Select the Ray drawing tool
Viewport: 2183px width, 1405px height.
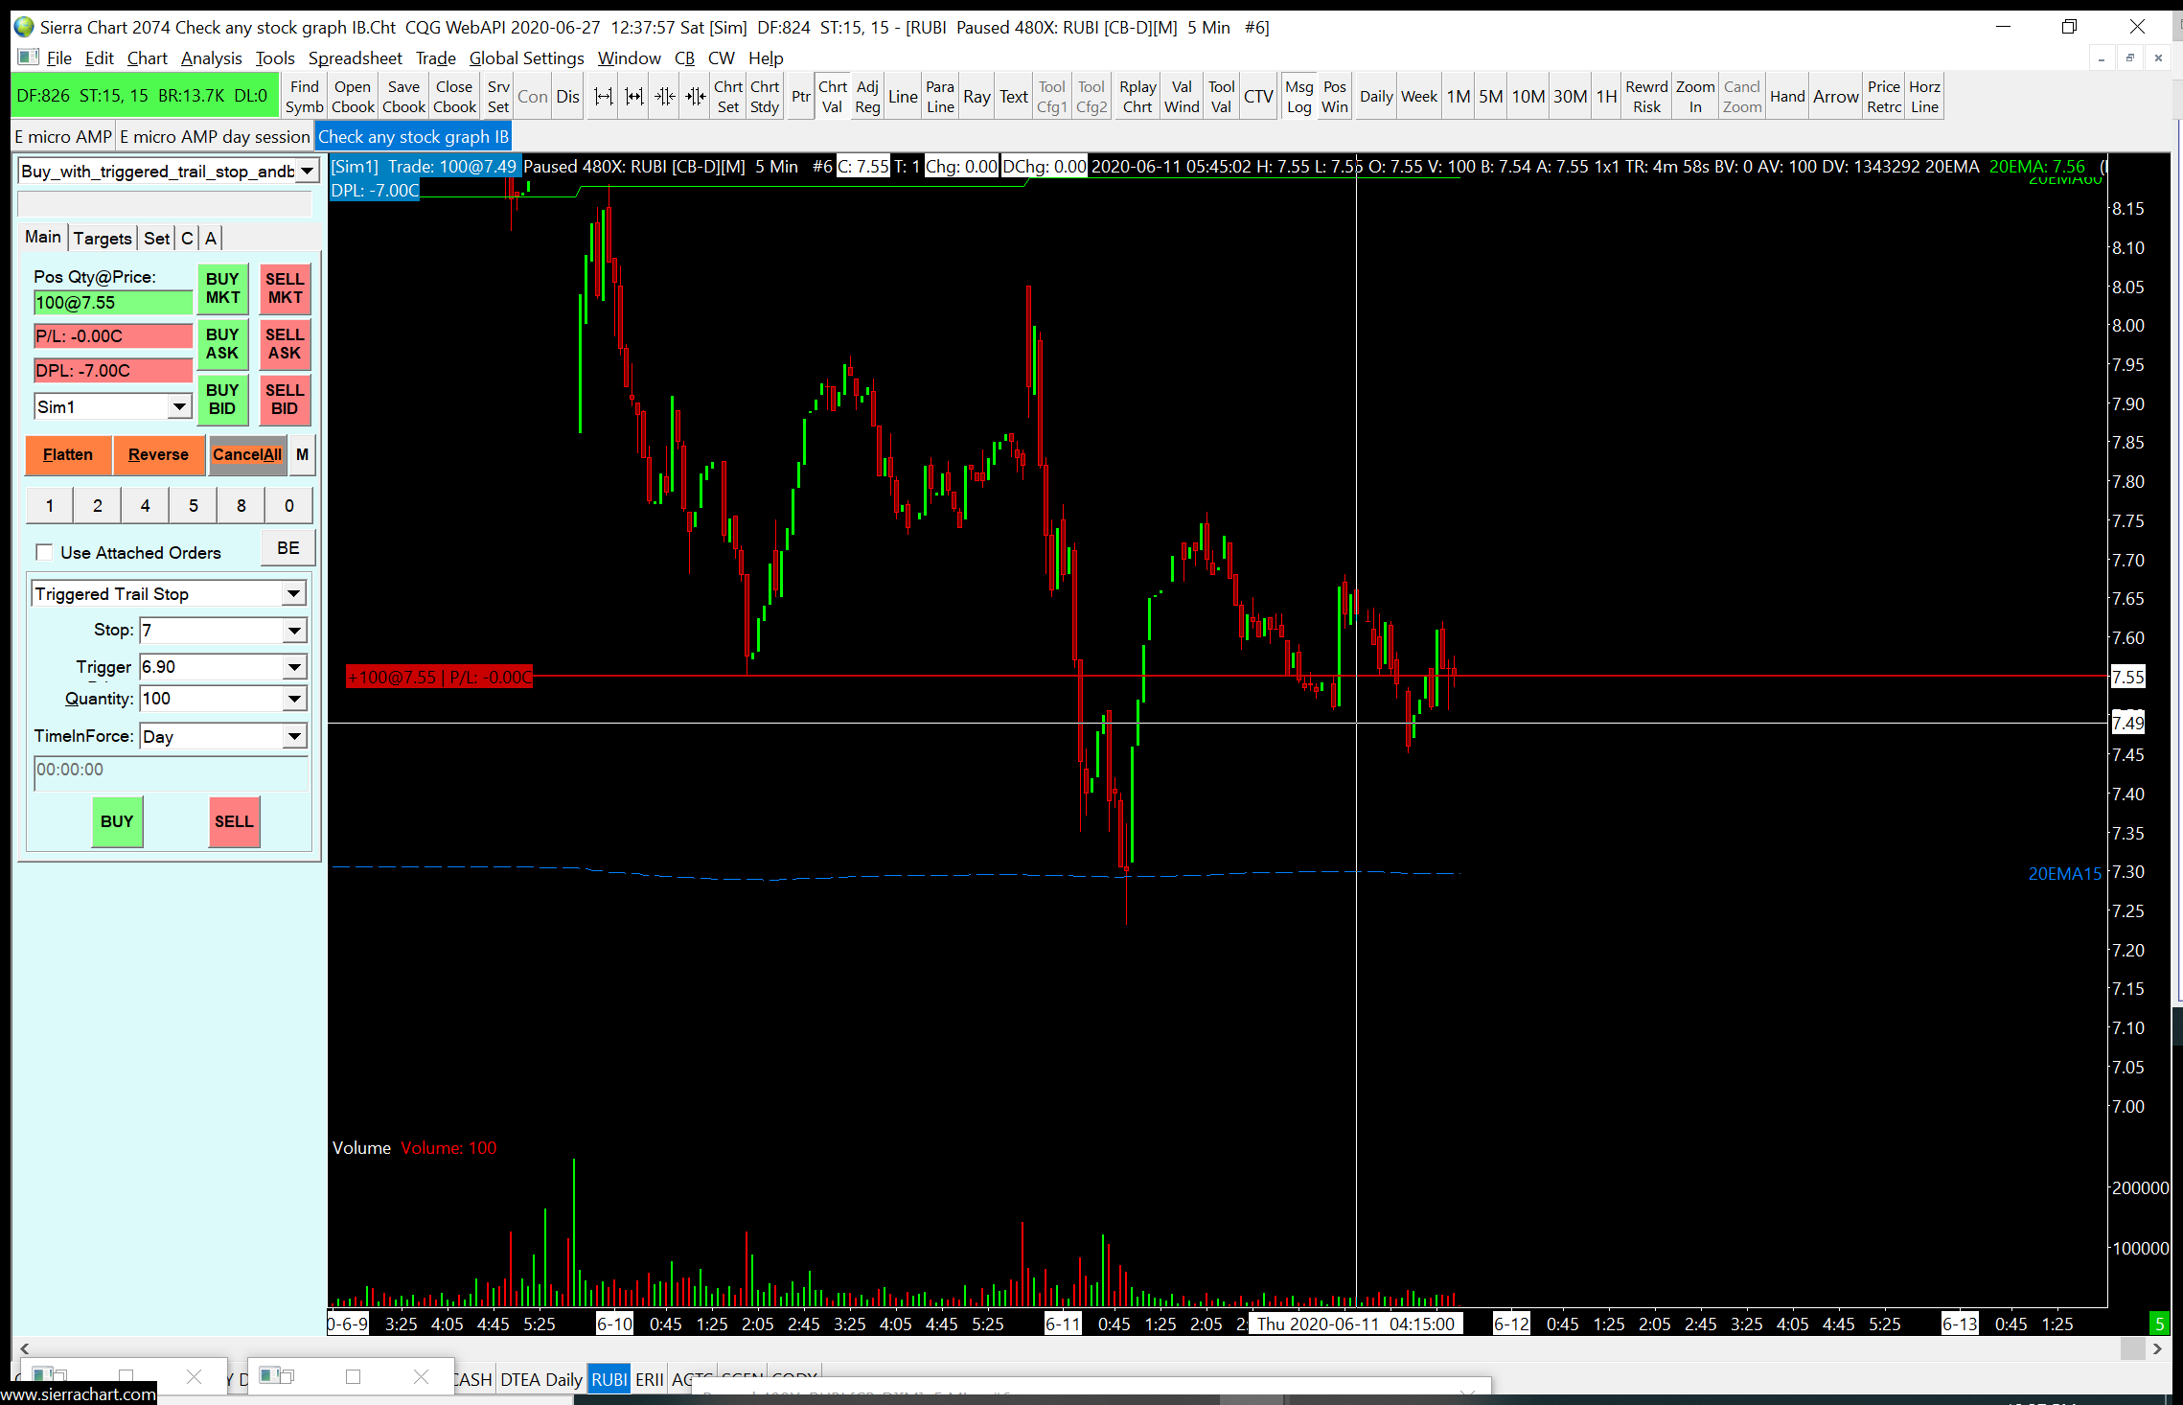click(x=976, y=97)
